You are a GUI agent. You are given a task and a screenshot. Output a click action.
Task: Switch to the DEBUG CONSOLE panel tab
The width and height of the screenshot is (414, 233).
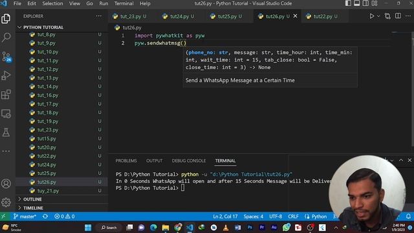(x=188, y=161)
